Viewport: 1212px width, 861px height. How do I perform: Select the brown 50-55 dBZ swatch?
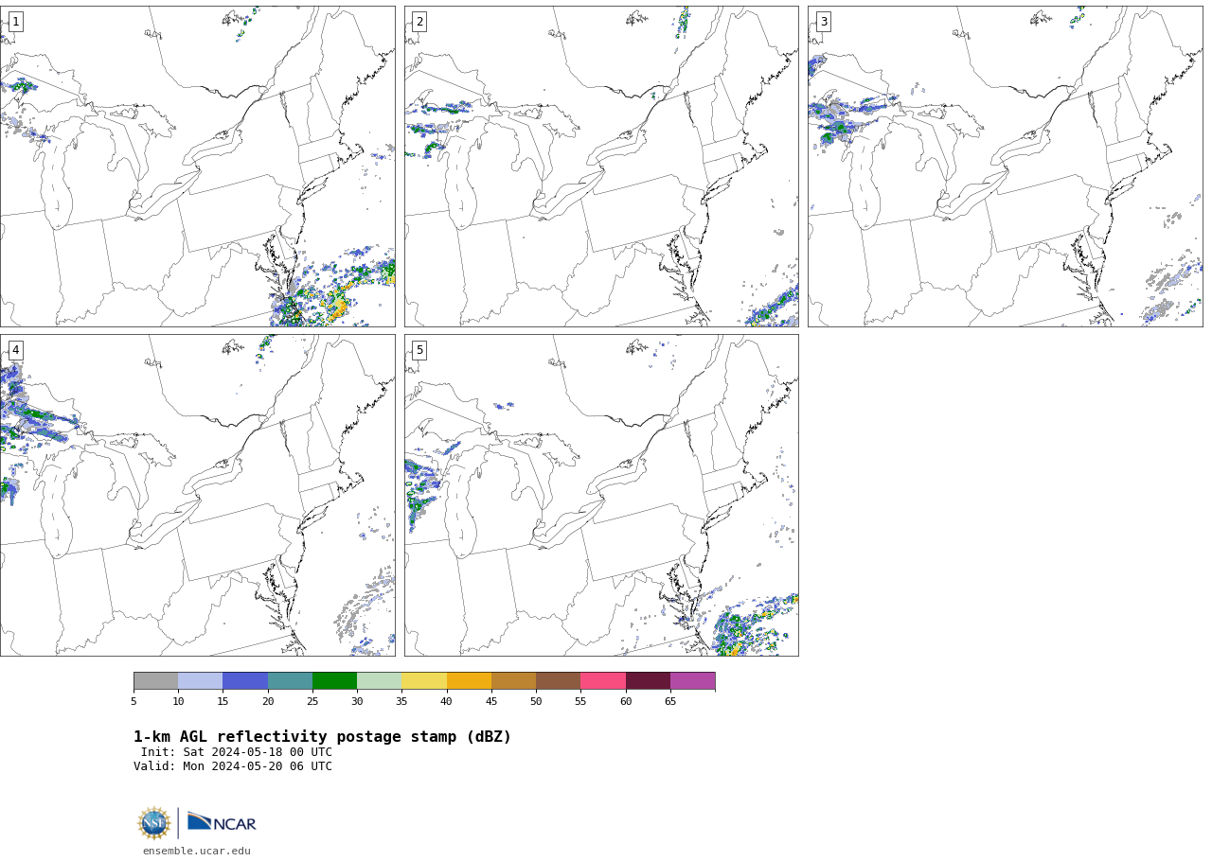click(x=558, y=681)
